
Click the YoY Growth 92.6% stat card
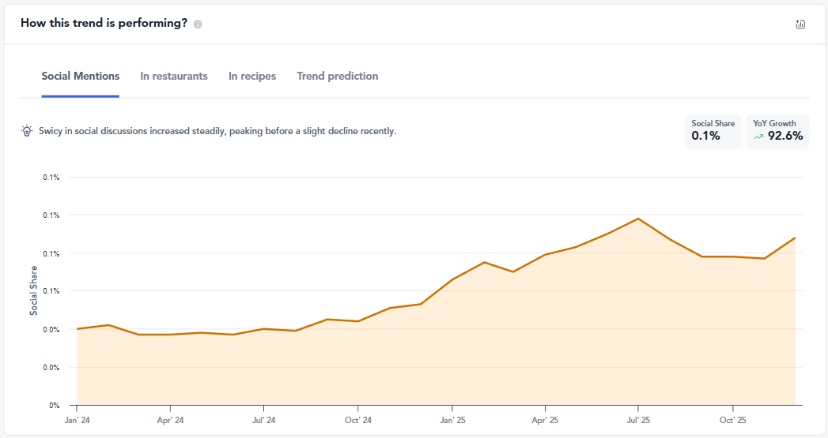coord(777,131)
